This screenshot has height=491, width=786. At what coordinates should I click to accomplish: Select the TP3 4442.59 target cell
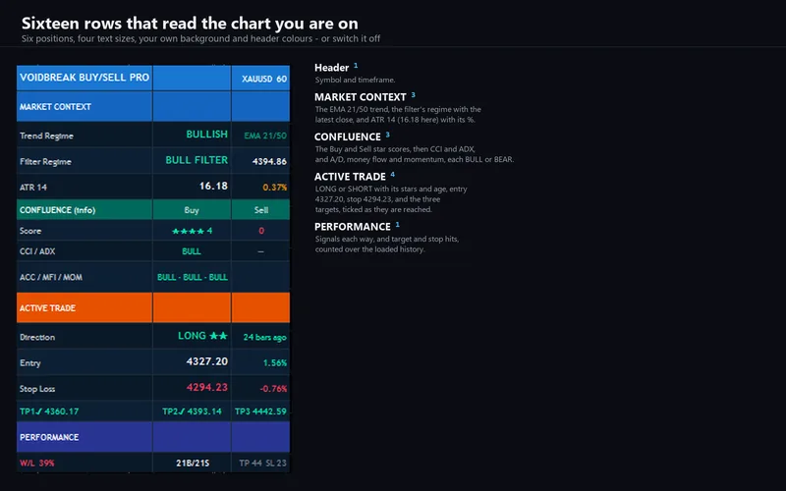tap(260, 411)
